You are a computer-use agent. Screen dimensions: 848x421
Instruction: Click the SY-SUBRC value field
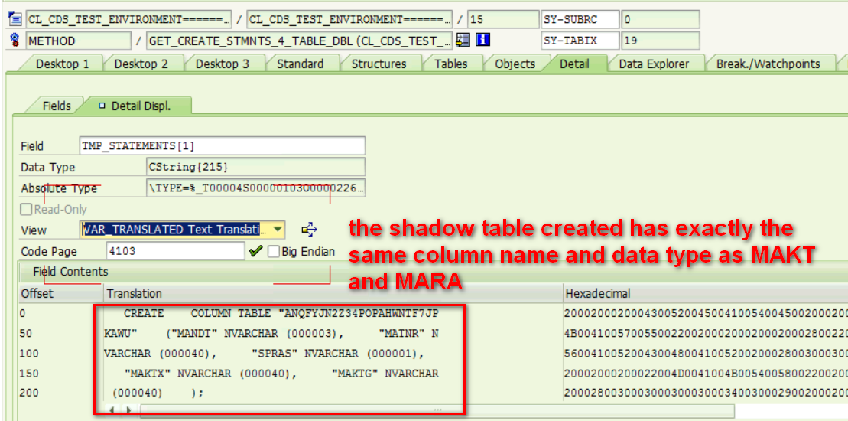(x=661, y=19)
